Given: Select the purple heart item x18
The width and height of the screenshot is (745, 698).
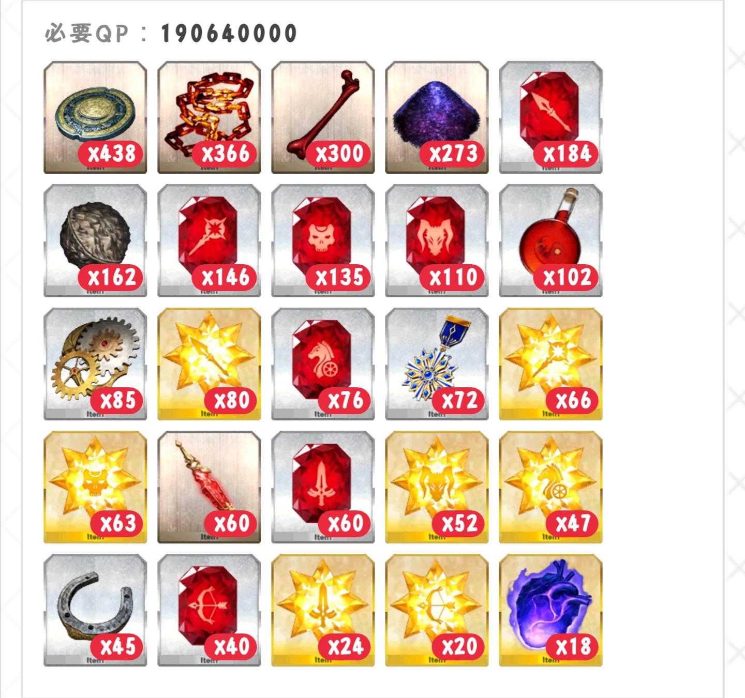Looking at the screenshot, I should click(550, 610).
